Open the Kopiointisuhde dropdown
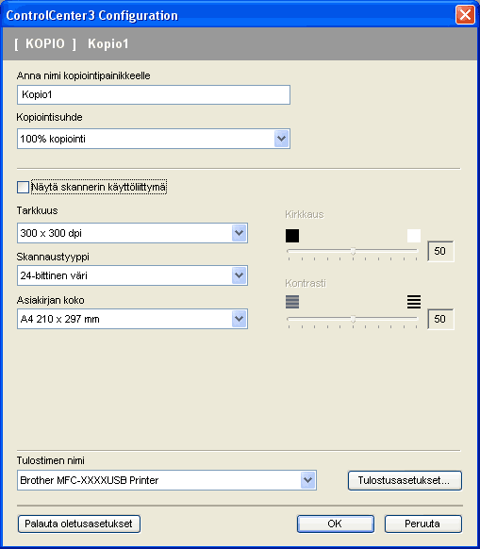480x549 pixels. [x=281, y=139]
